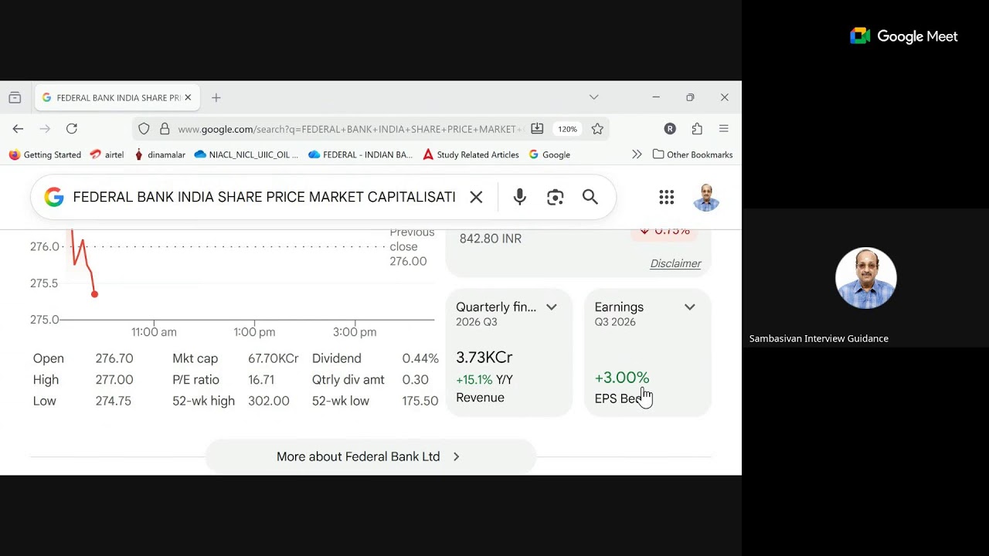This screenshot has width=989, height=556.
Task: Go forward to the next page
Action: tap(45, 129)
